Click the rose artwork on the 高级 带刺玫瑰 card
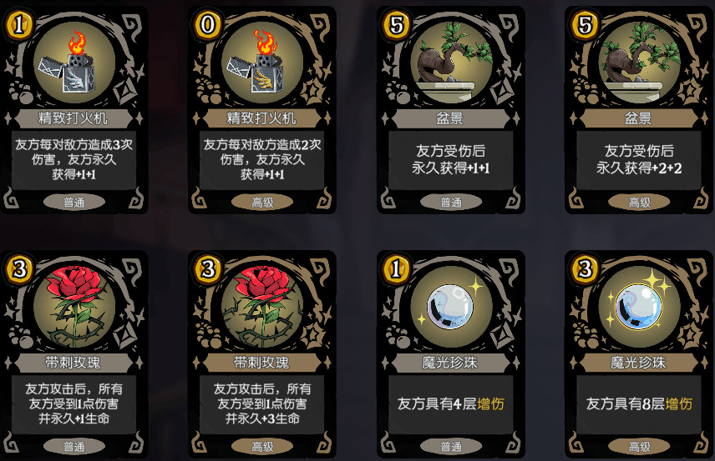Image resolution: width=715 pixels, height=461 pixels. pyautogui.click(x=263, y=306)
